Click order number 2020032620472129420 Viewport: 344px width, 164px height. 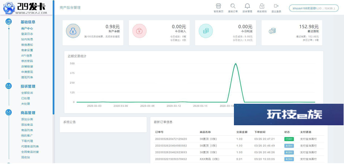[171, 139]
